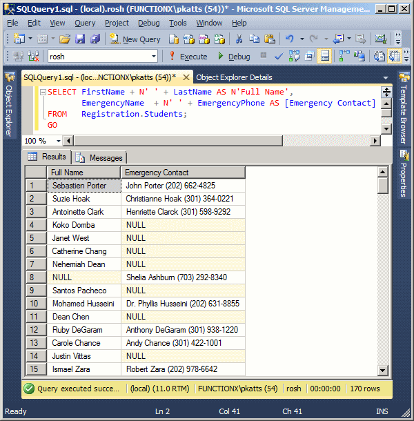Open Tools menu
This screenshot has width=414, height=421.
[178, 23]
